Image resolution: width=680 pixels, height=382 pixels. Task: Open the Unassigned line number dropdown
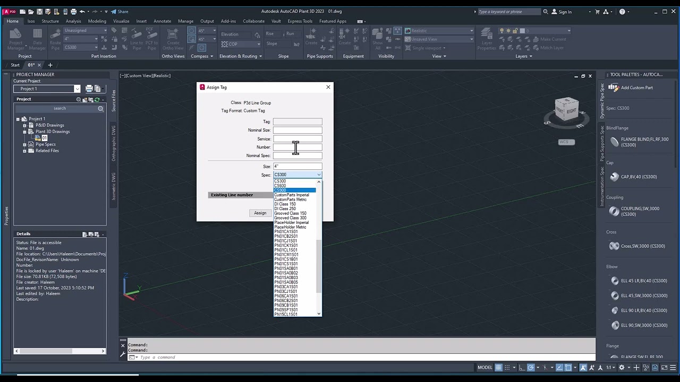(86, 30)
